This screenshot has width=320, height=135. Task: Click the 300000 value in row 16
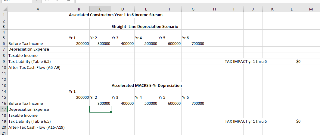pyautogui.click(x=104, y=104)
